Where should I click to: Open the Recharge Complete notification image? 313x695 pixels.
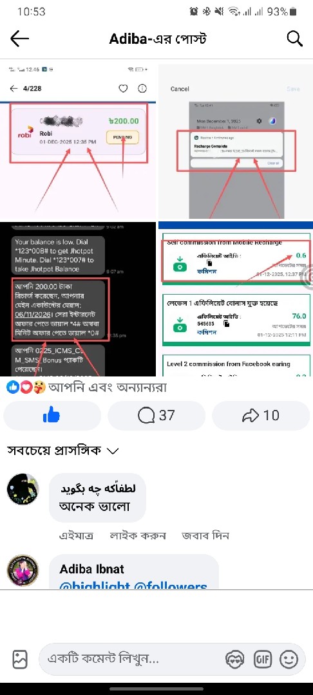point(236,141)
